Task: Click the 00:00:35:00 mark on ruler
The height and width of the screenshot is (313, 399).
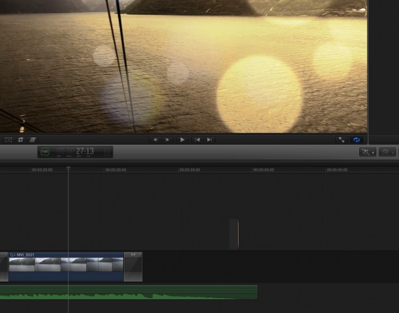Action: coord(190,170)
